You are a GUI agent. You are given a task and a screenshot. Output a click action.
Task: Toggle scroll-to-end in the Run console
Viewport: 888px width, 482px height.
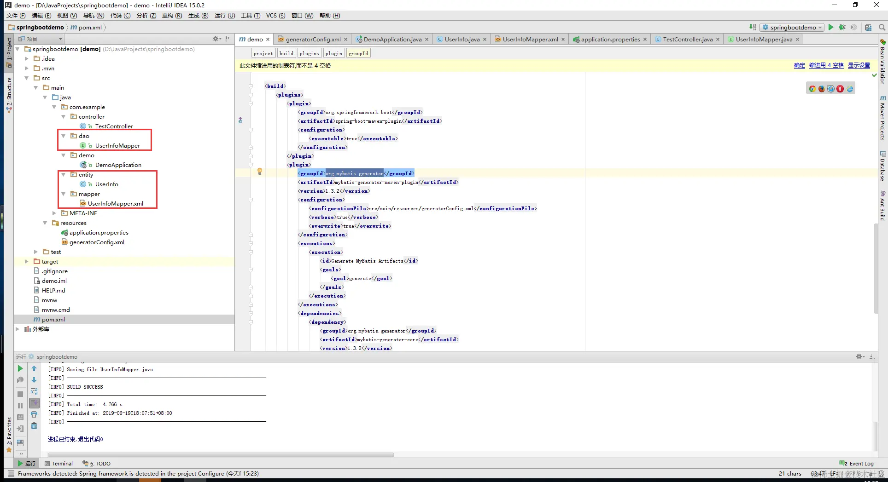click(x=34, y=403)
